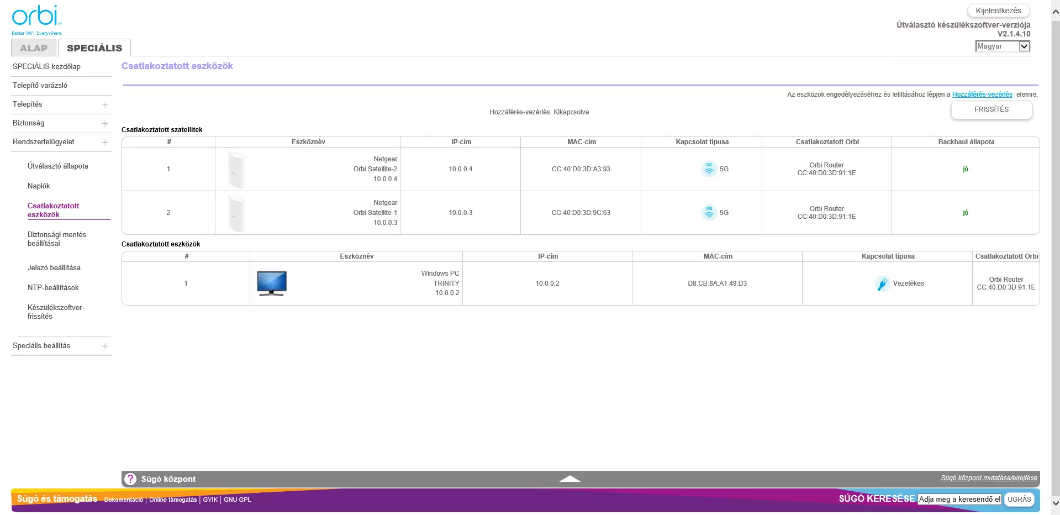Click IP address 10.0.0.3 cell
This screenshot has height=515, width=1060.
click(460, 213)
